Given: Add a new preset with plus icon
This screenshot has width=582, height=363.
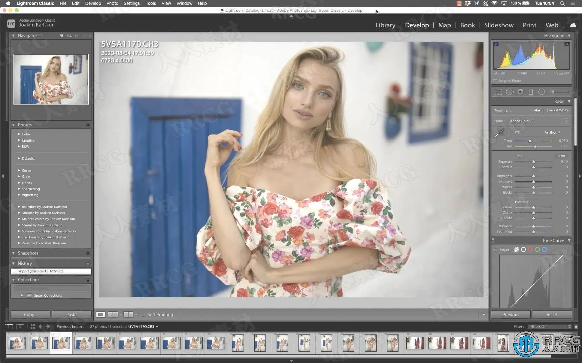Looking at the screenshot, I should click(88, 125).
